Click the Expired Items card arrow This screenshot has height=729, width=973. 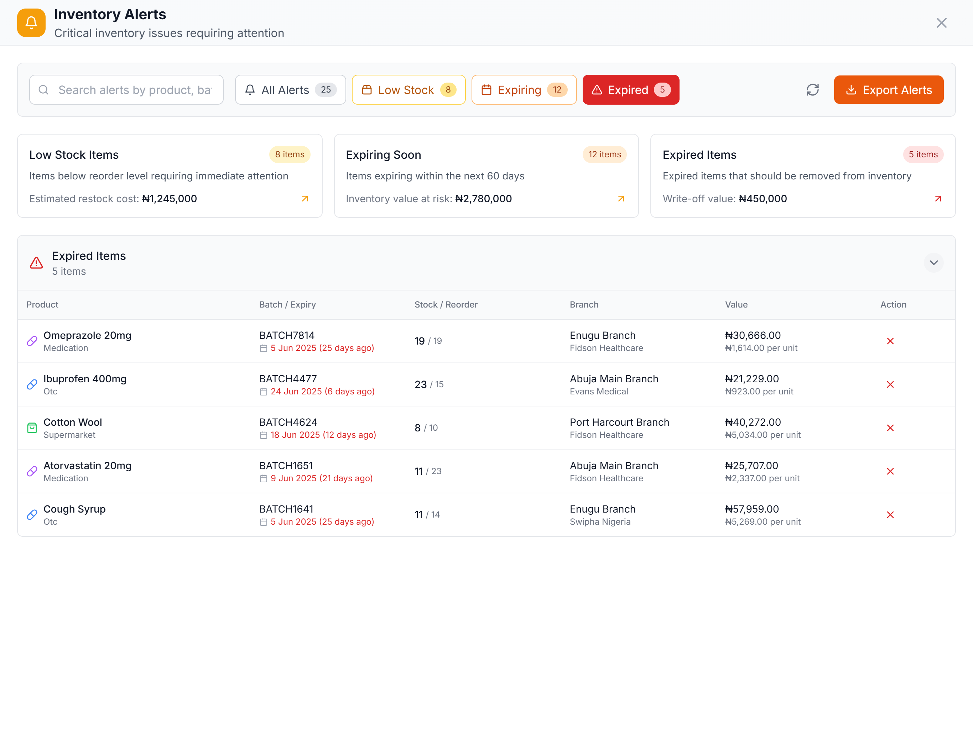[x=938, y=199]
